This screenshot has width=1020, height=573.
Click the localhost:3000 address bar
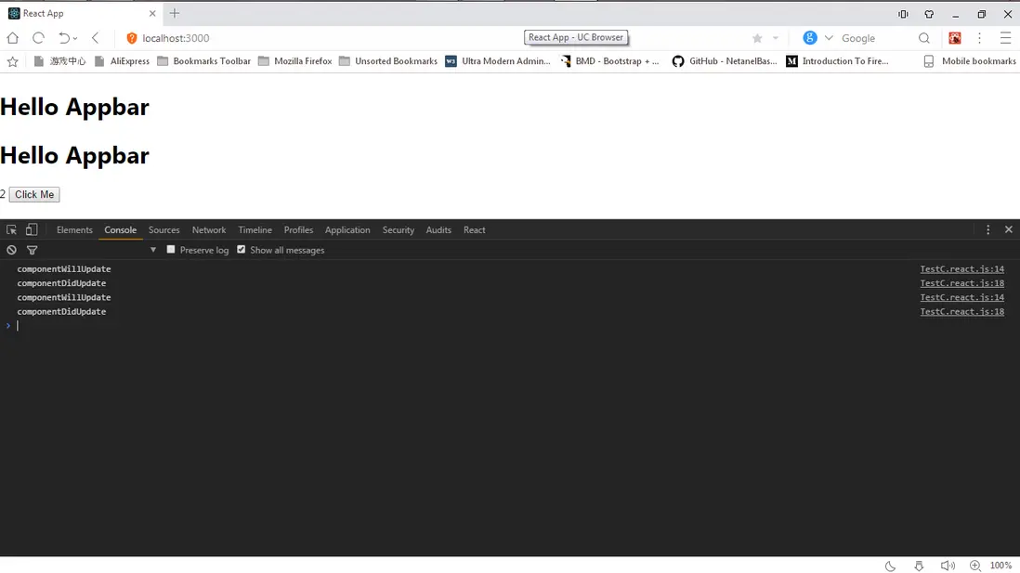(176, 38)
